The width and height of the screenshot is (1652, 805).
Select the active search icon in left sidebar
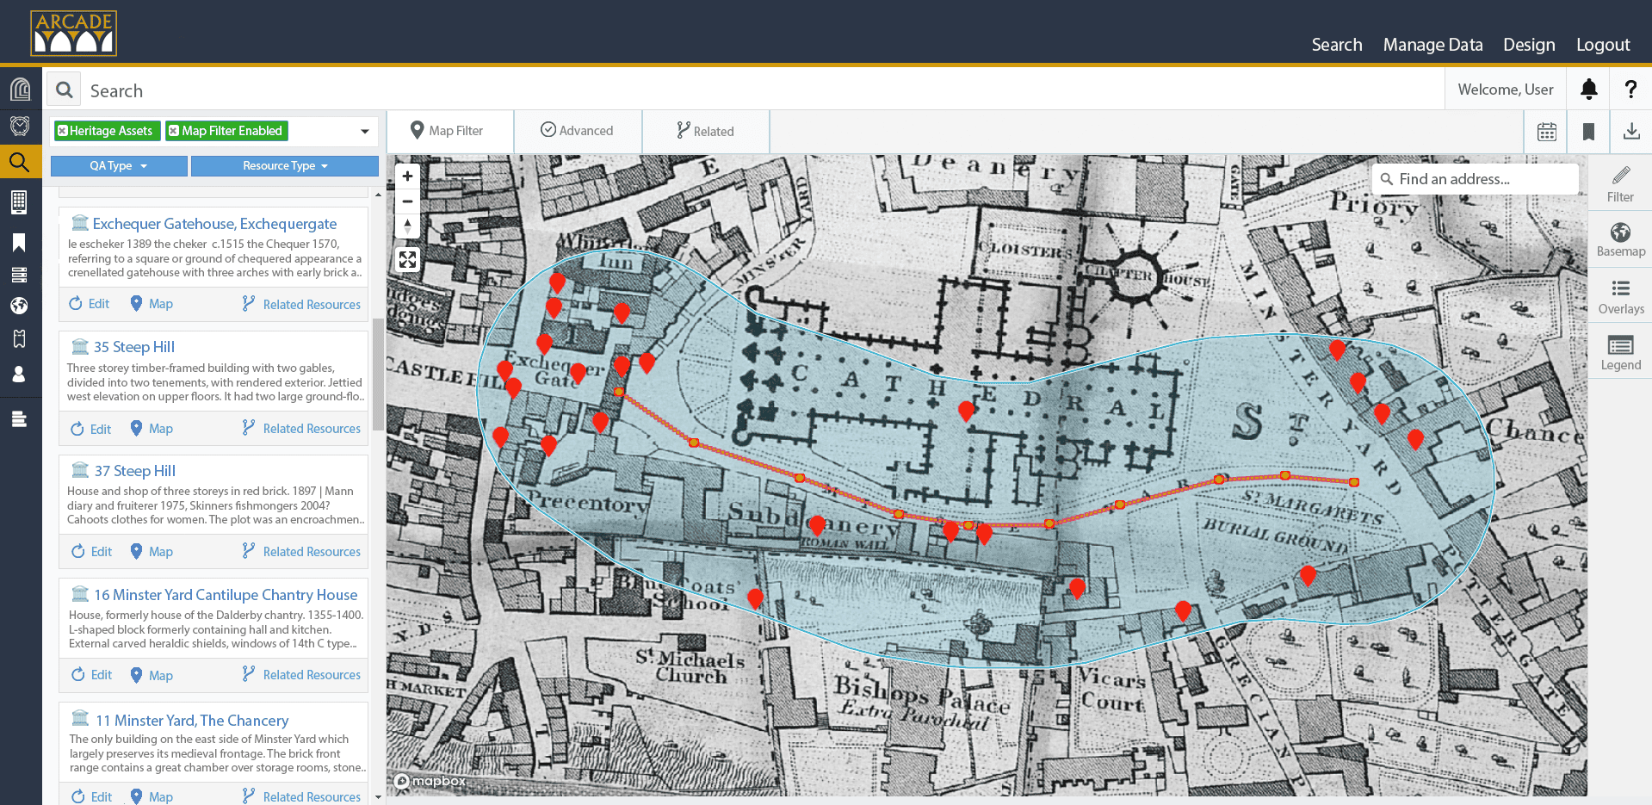point(20,162)
